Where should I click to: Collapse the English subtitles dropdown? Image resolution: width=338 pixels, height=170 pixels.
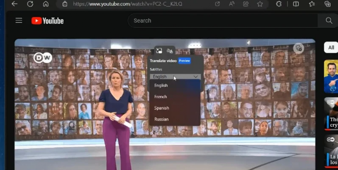175,76
